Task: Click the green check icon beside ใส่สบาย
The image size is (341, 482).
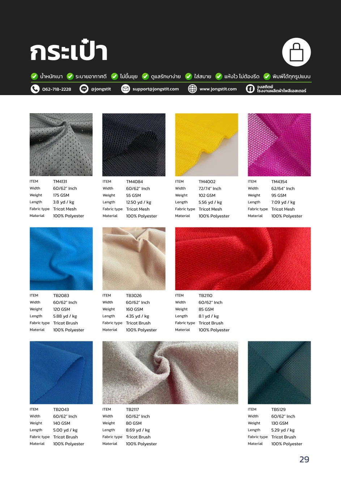Action: (188, 76)
